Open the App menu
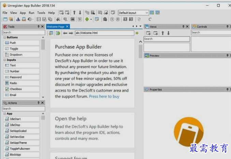This screenshot has height=159, width=231. click(23, 13)
